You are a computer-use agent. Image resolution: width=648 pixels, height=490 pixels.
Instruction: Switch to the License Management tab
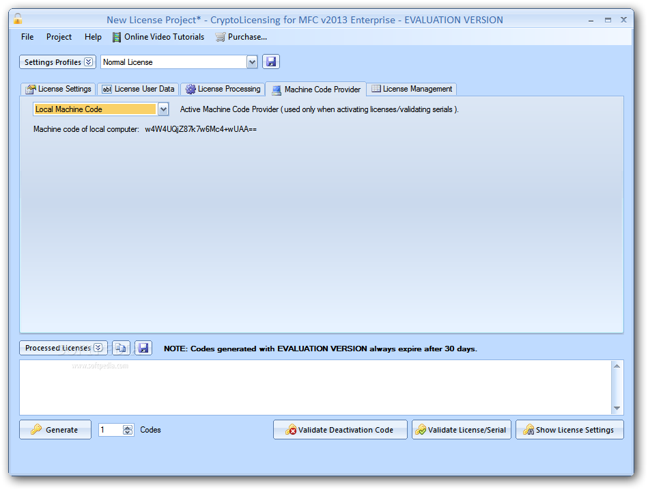[x=412, y=89]
